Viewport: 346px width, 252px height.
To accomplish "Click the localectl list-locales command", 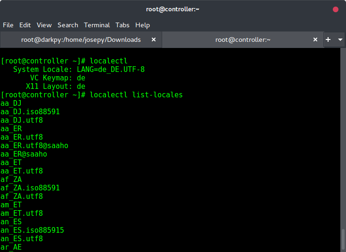I will coord(136,95).
